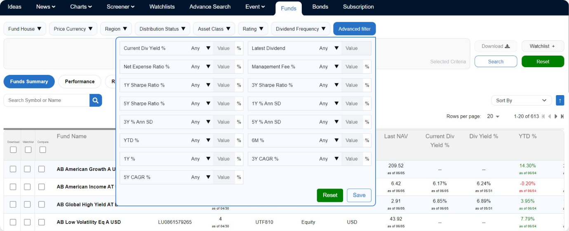Screen dimensions: 569x231
Task: Expand the Event menu
Action: pos(255,7)
